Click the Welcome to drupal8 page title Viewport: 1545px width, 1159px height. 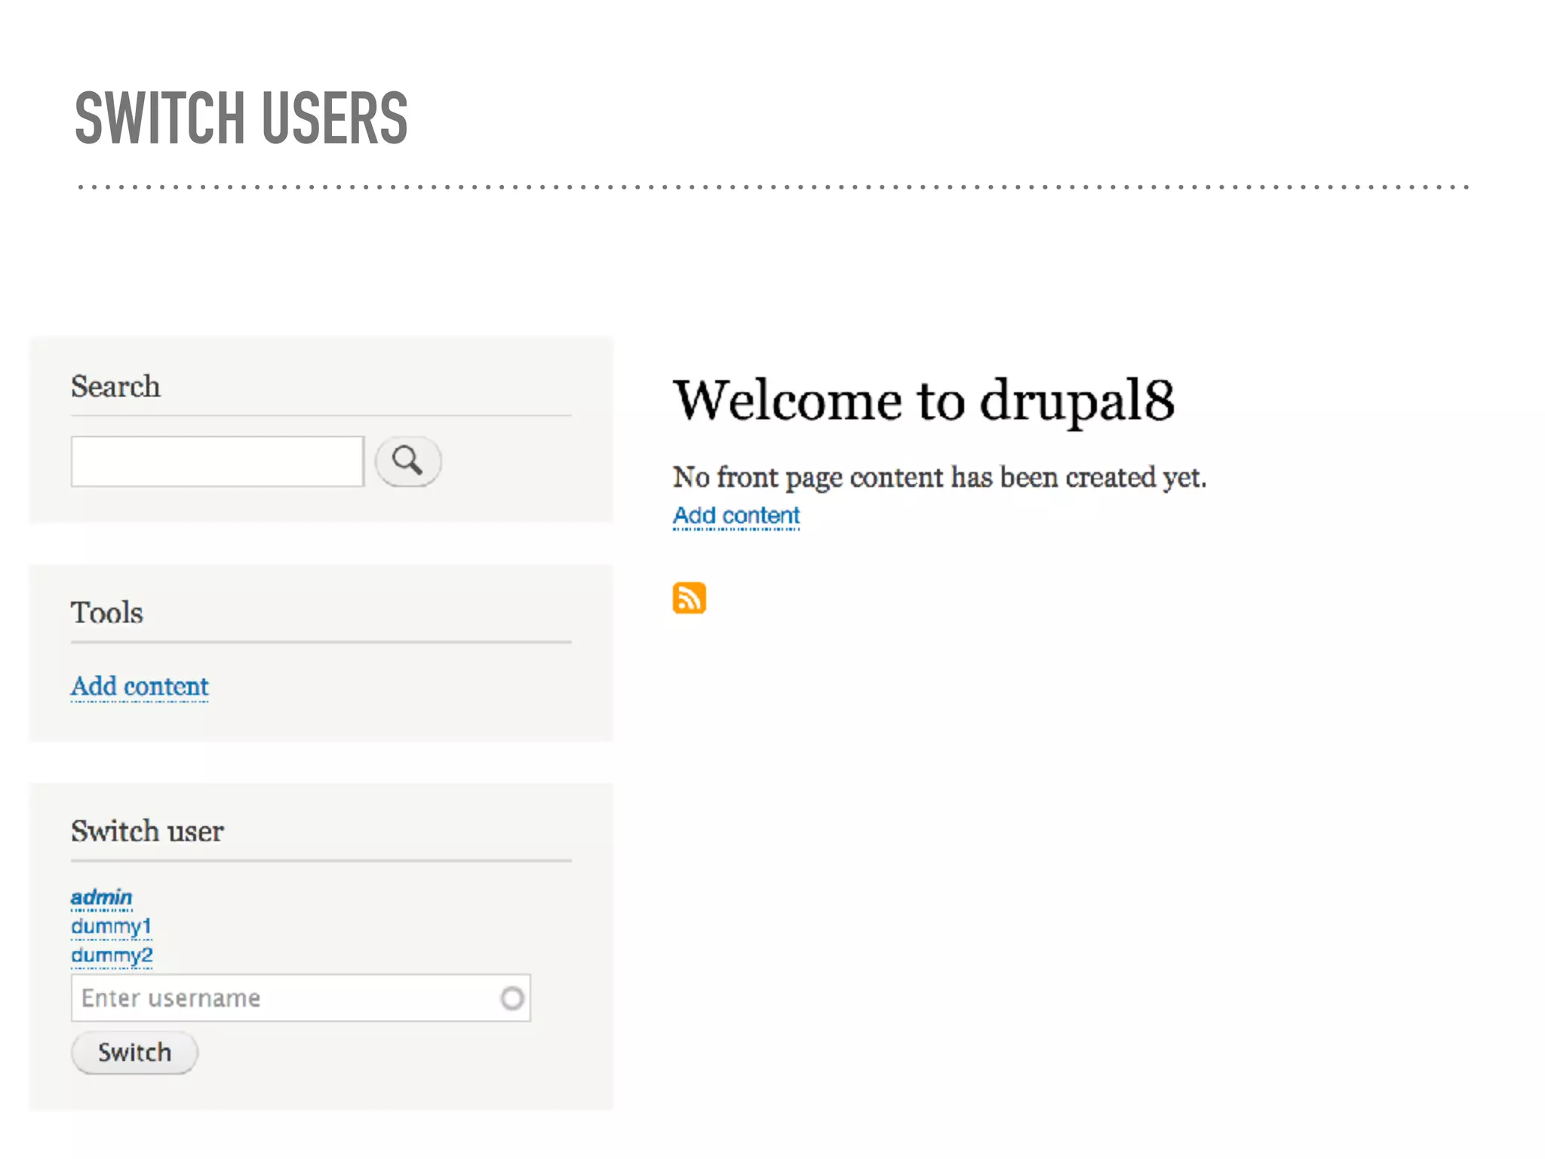coord(923,400)
